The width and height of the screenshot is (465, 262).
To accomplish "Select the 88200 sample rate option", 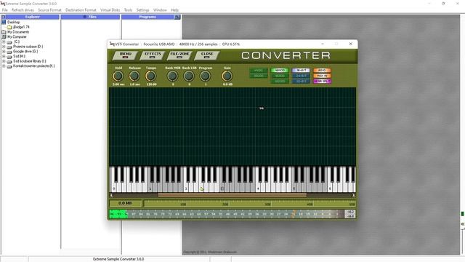I will pyautogui.click(x=259, y=76).
